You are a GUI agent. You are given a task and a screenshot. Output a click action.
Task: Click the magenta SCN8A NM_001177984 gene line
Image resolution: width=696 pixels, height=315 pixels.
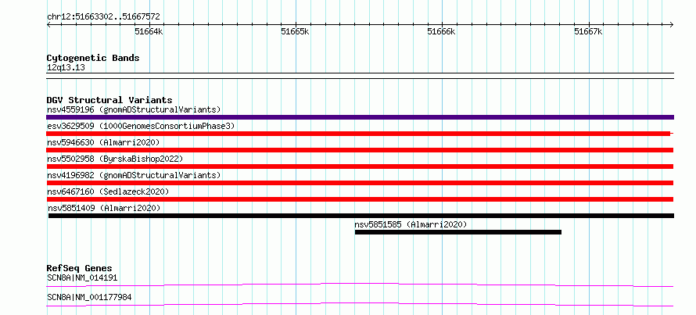[360, 304]
